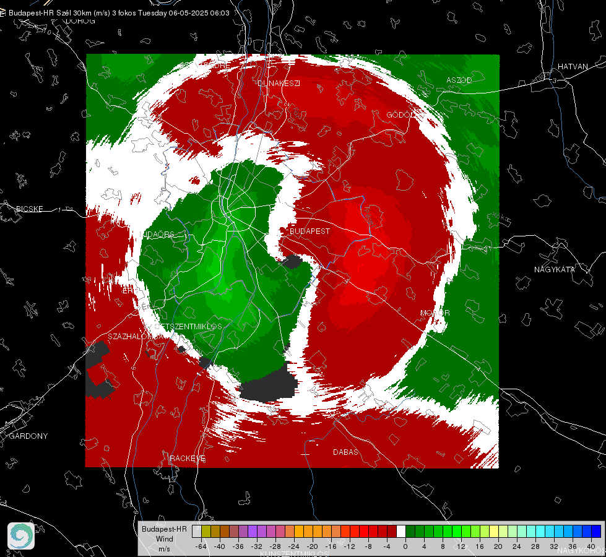The height and width of the screenshot is (557, 606).
Task: Select the 24 value on the legend
Action: tap(517, 546)
